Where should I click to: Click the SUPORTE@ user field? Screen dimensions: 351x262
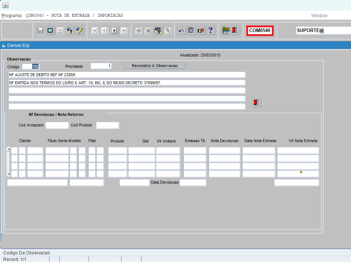coord(323,30)
